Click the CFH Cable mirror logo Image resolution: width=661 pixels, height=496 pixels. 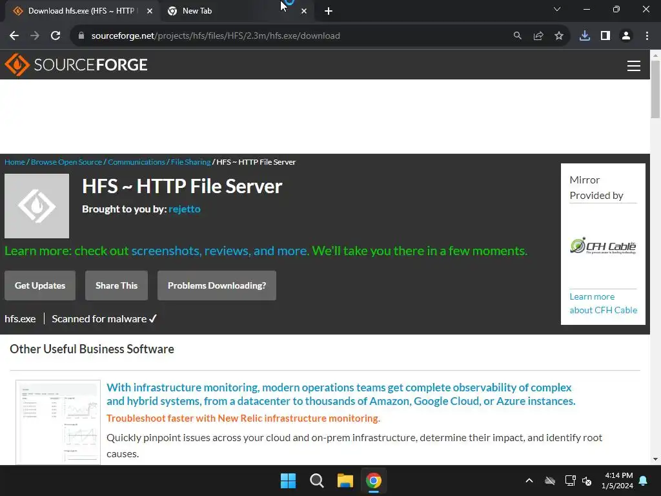[603, 246]
